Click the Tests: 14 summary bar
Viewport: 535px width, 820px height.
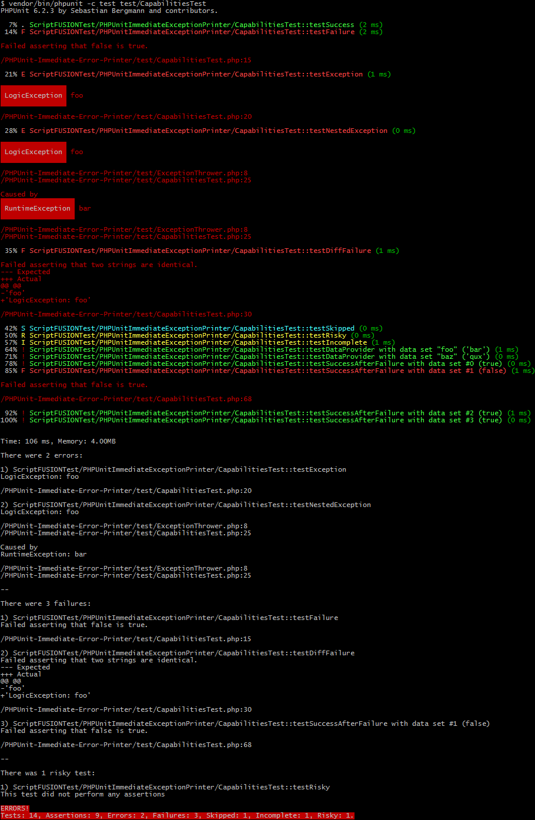point(176,815)
